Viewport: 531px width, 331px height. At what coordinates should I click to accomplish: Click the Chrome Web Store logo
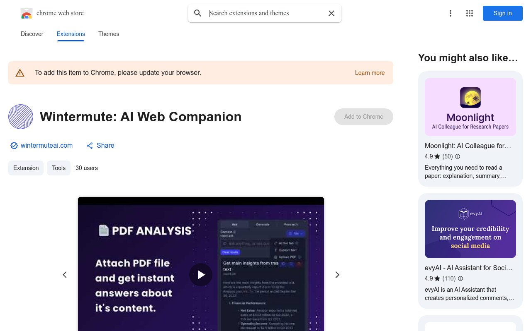[x=27, y=13]
